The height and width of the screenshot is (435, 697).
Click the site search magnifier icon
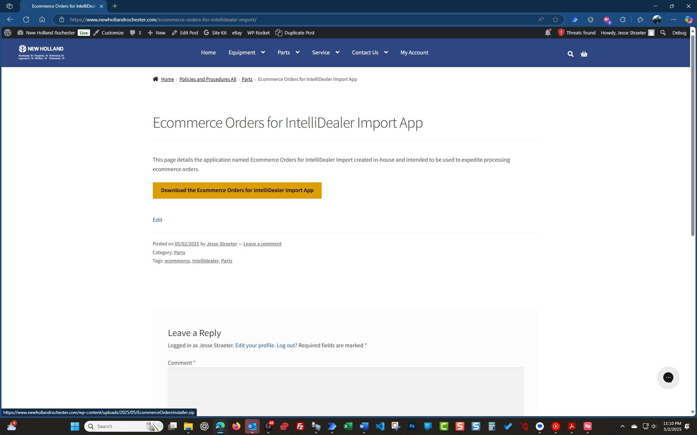click(570, 54)
